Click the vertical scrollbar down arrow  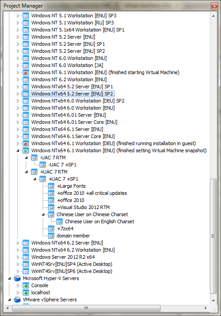click(213, 301)
